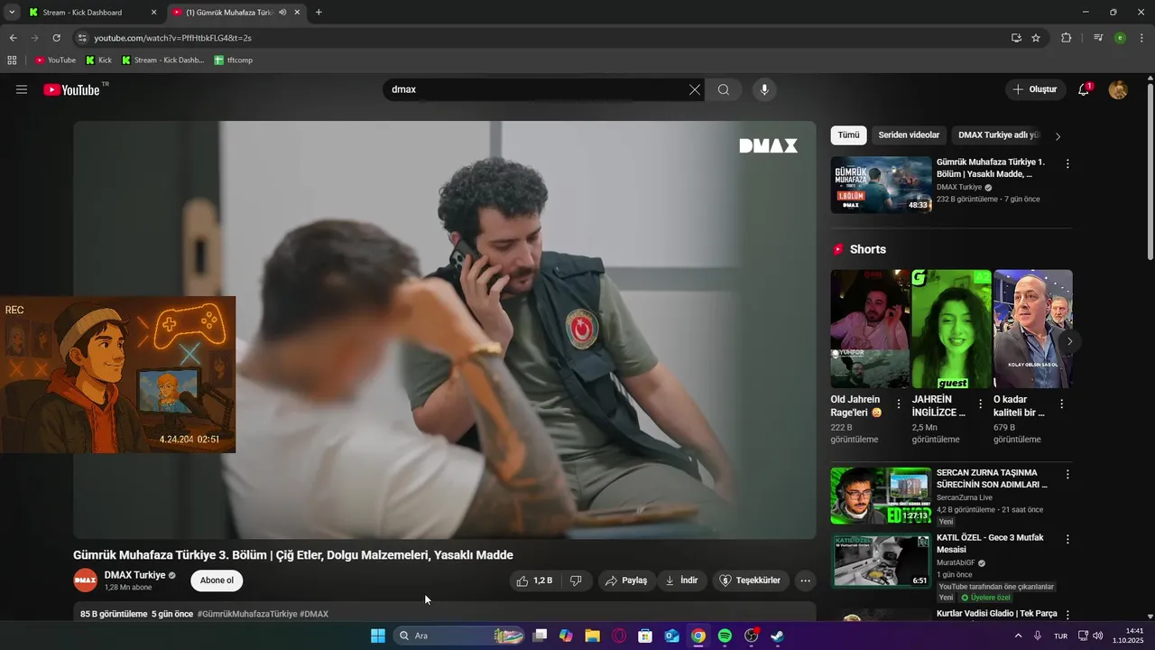
Task: Open the YouTube hamburger guide menu
Action: (22, 89)
